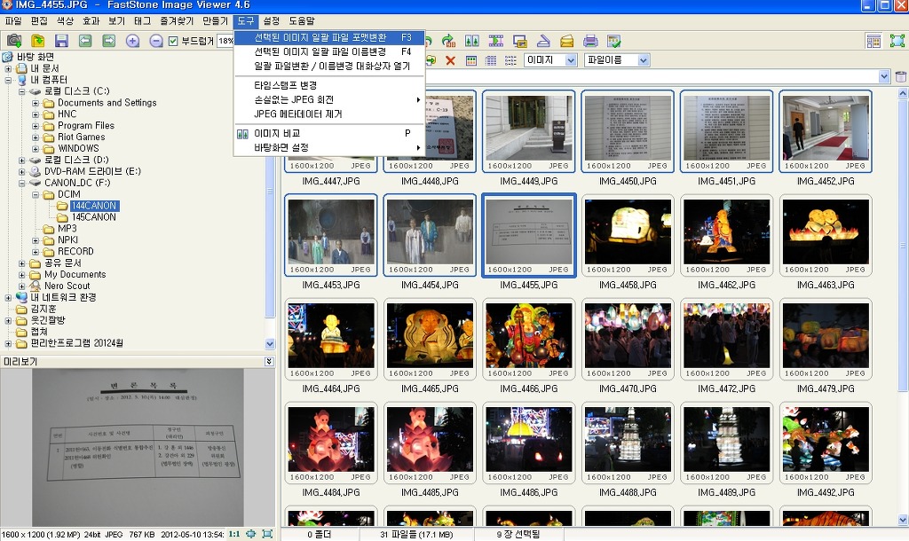Click the printer icon in toolbar
The image size is (909, 541).
click(x=590, y=41)
